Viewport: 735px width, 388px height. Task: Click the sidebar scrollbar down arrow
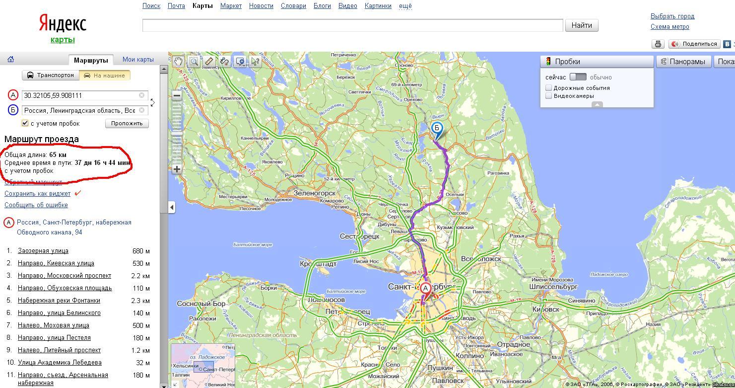click(163, 385)
